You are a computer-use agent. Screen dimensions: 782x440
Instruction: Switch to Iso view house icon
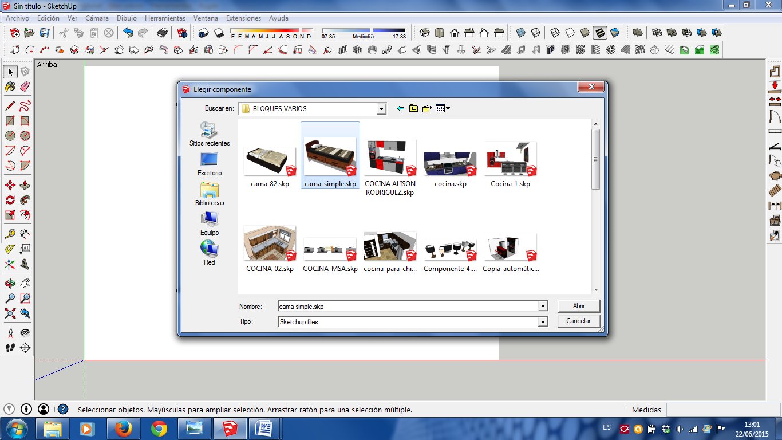pos(425,33)
